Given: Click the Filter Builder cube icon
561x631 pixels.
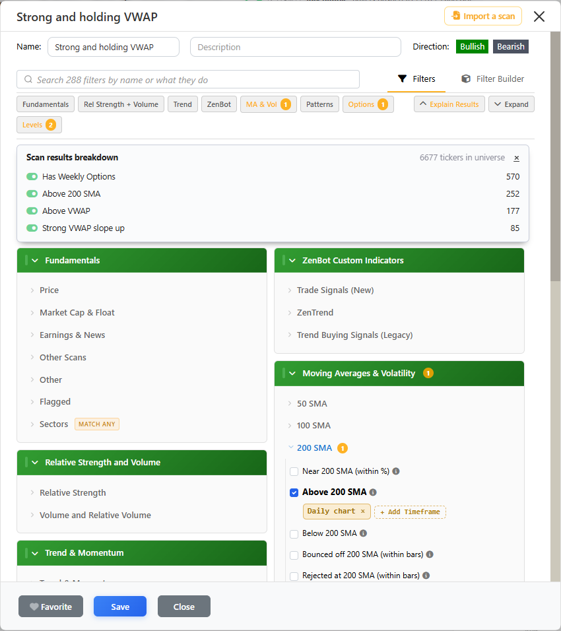Looking at the screenshot, I should (465, 79).
